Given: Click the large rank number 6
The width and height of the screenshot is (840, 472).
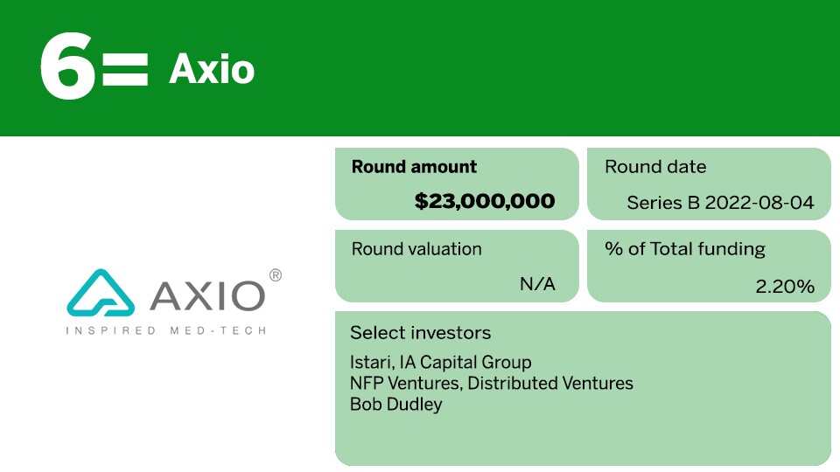Looking at the screenshot, I should [x=66, y=68].
